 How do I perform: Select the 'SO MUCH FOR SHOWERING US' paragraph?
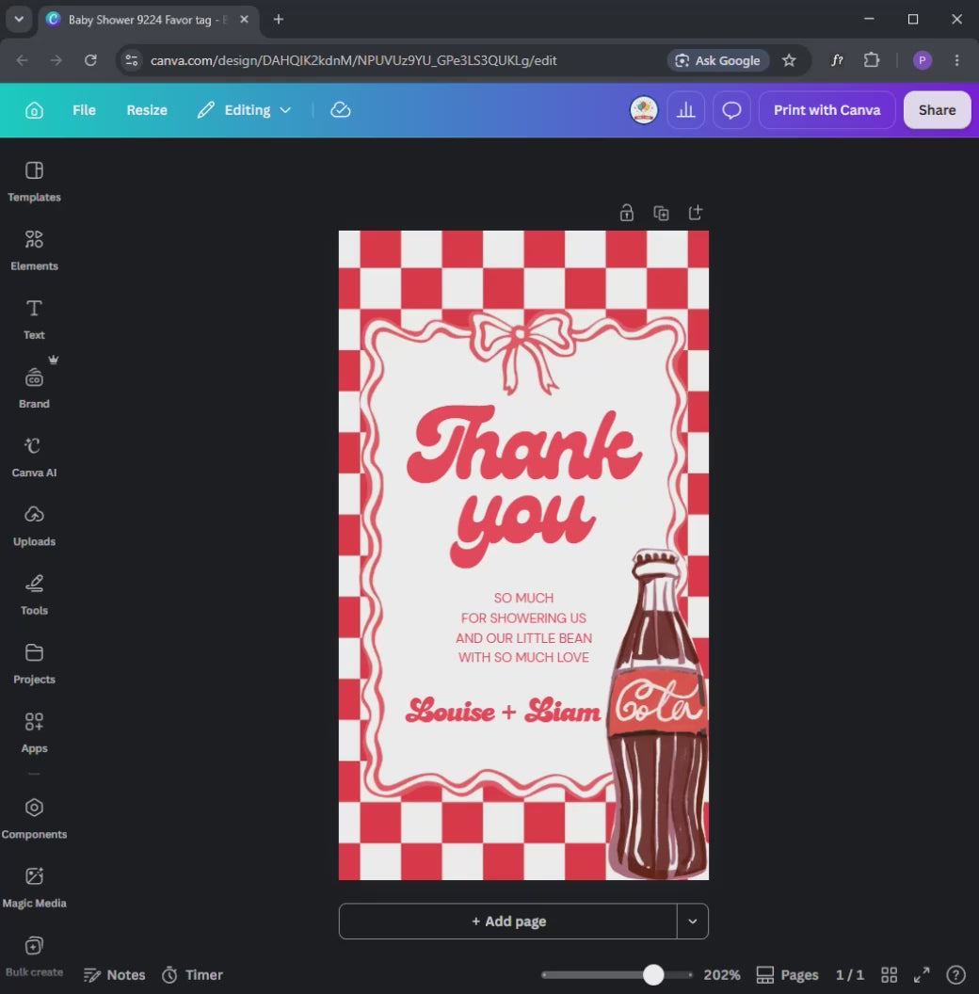click(523, 628)
